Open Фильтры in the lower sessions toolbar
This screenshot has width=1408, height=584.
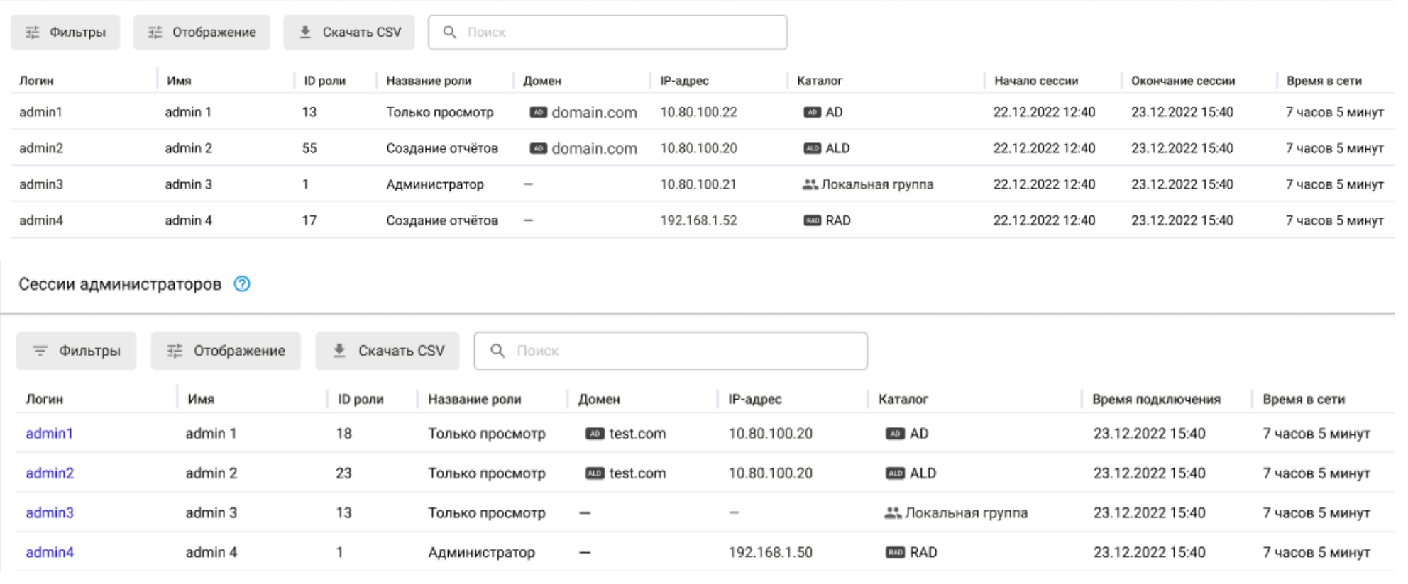[76, 351]
